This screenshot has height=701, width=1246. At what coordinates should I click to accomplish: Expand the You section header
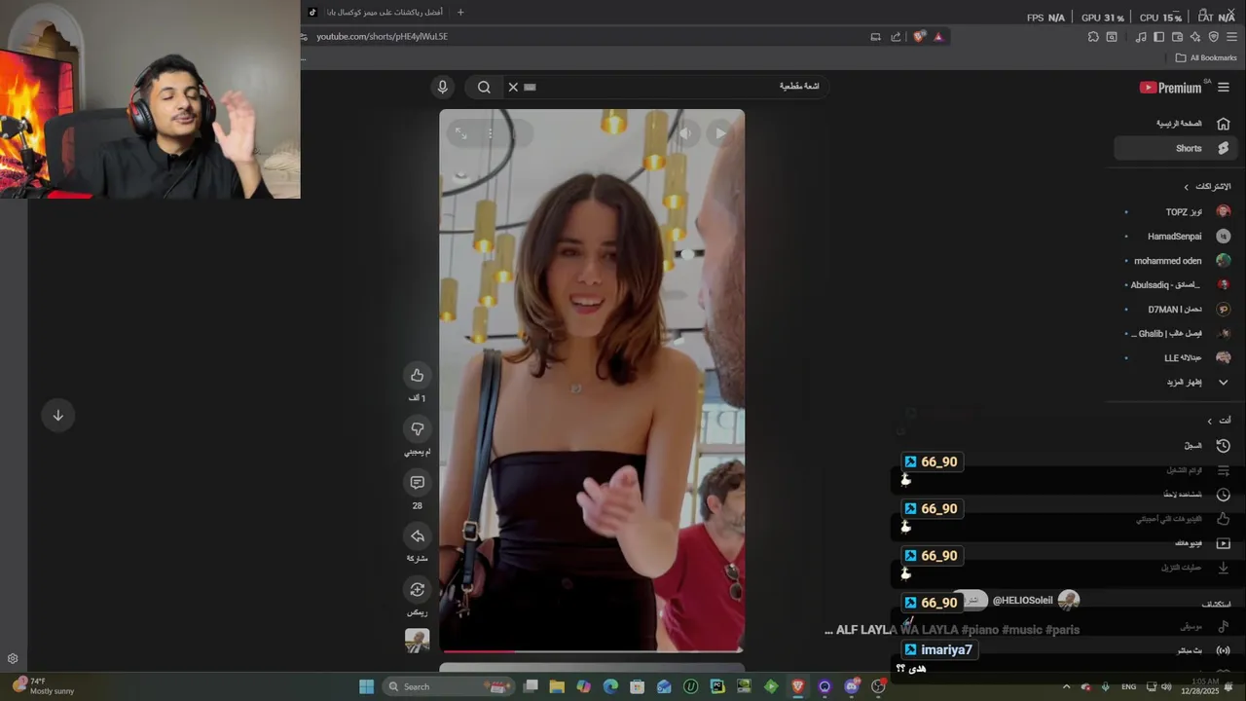[1219, 421]
